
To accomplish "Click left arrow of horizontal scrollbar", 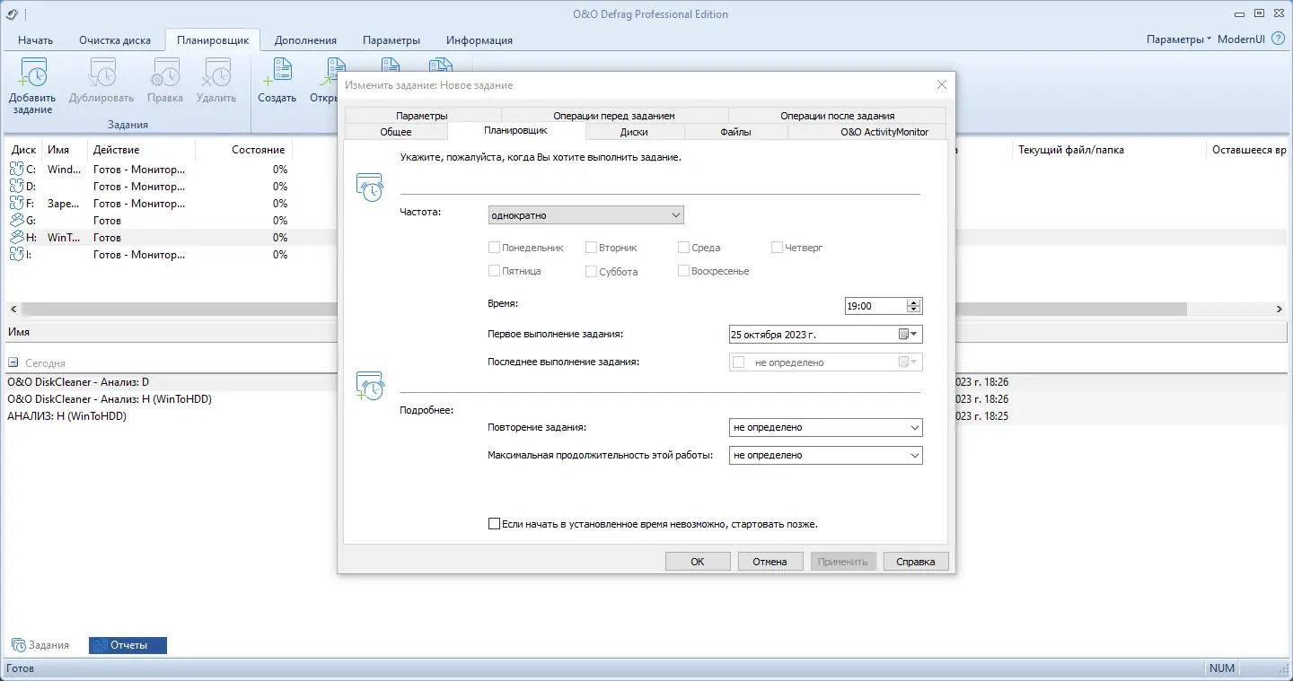I will 13,309.
